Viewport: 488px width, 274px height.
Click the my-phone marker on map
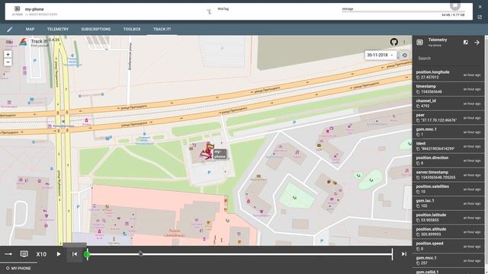pos(220,154)
